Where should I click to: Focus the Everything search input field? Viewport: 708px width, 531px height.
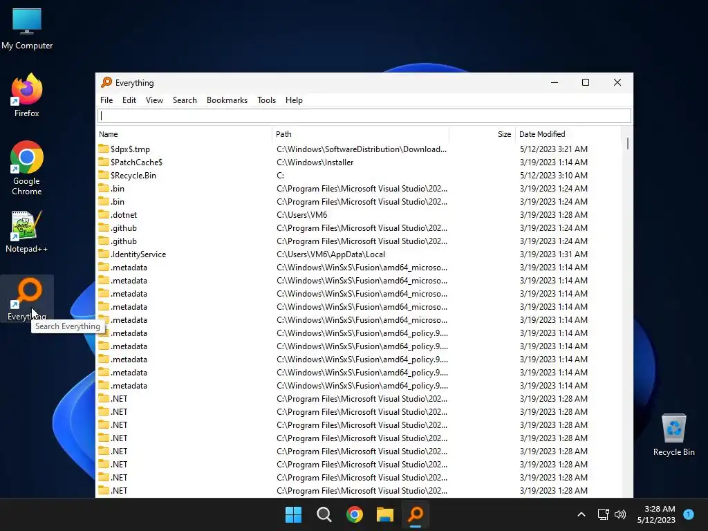coord(364,116)
